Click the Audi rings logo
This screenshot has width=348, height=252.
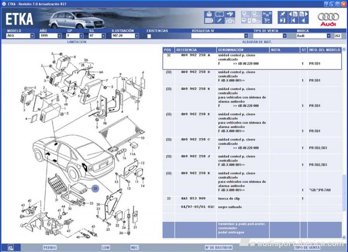[x=328, y=17]
